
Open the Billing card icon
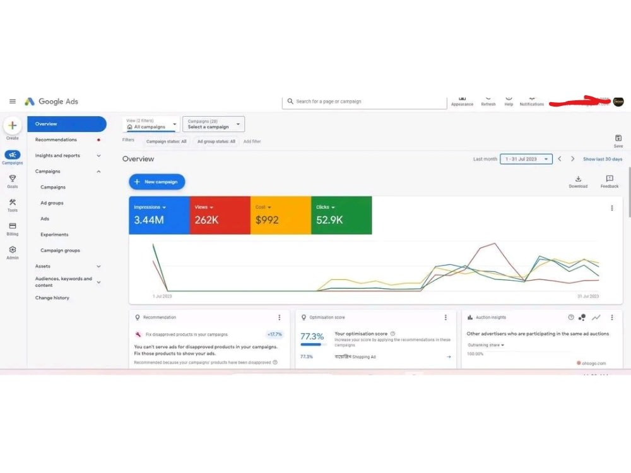pyautogui.click(x=13, y=226)
